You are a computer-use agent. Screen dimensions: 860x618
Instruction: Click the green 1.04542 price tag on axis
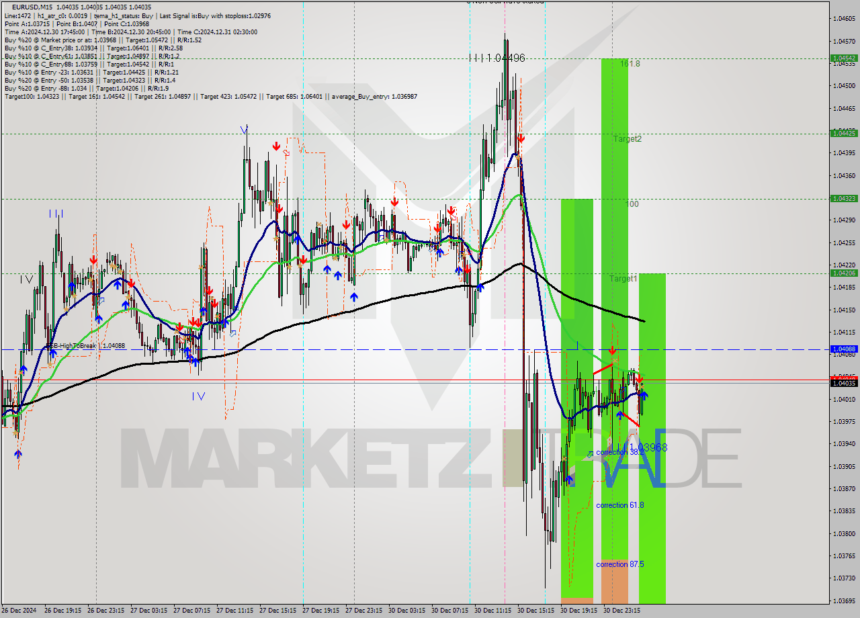[x=844, y=58]
